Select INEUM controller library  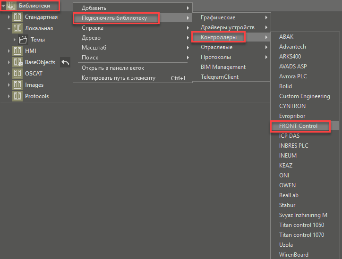pyautogui.click(x=305, y=156)
